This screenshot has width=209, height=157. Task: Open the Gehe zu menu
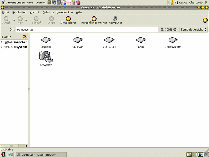coord(48,13)
